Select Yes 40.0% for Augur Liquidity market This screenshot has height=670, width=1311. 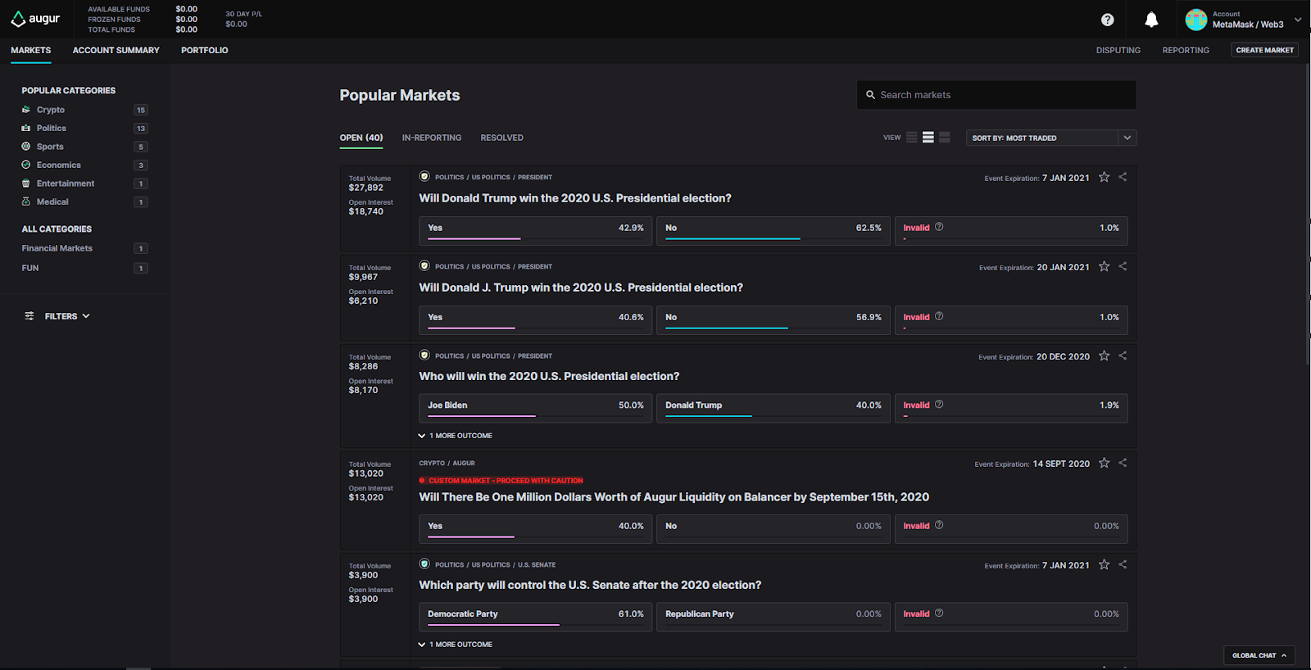[536, 529]
